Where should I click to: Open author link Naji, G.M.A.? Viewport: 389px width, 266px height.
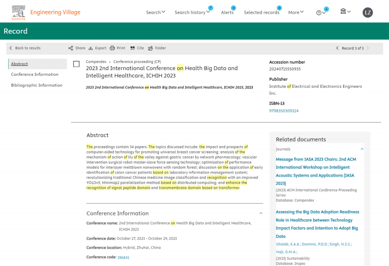click(x=287, y=252)
